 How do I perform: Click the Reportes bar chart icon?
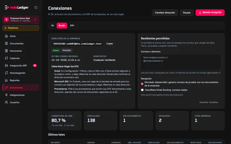6,80
